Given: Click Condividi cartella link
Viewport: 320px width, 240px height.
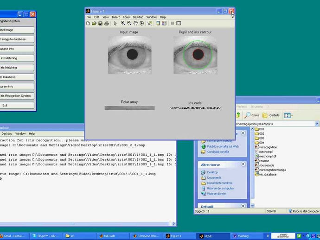Looking at the screenshot, I should coord(218,152).
